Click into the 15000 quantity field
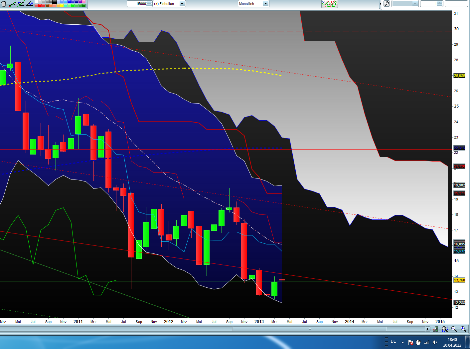The image size is (470, 349). [x=137, y=4]
